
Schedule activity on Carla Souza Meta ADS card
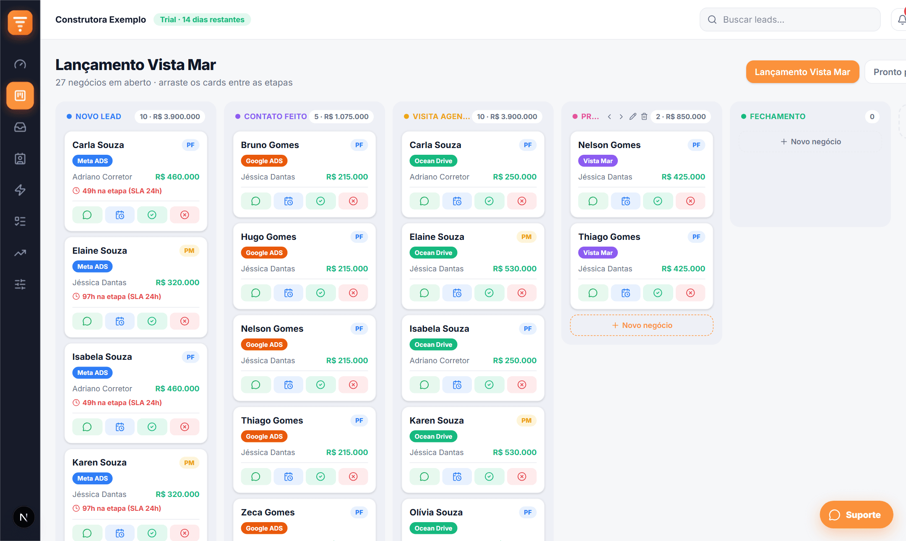pyautogui.click(x=120, y=215)
